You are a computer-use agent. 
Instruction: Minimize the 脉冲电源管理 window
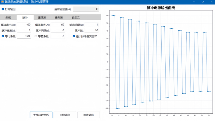click(194, 2)
